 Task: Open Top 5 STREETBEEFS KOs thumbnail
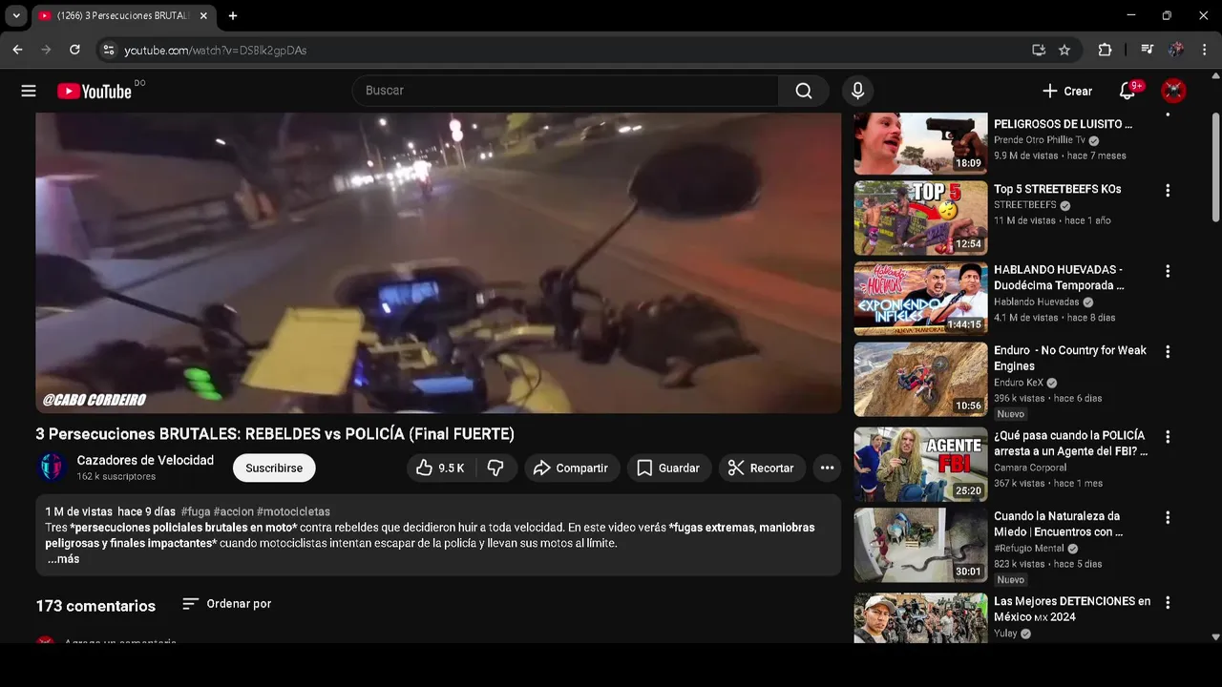click(x=920, y=218)
